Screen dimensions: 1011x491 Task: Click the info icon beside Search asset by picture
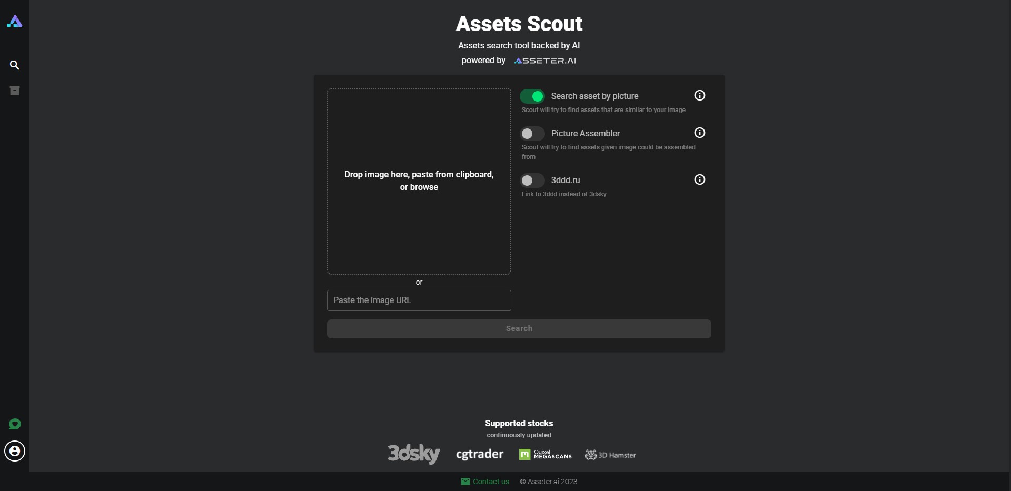tap(699, 95)
